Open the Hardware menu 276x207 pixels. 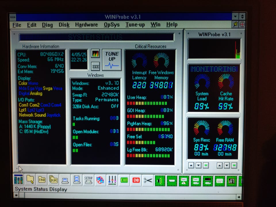point(87,25)
